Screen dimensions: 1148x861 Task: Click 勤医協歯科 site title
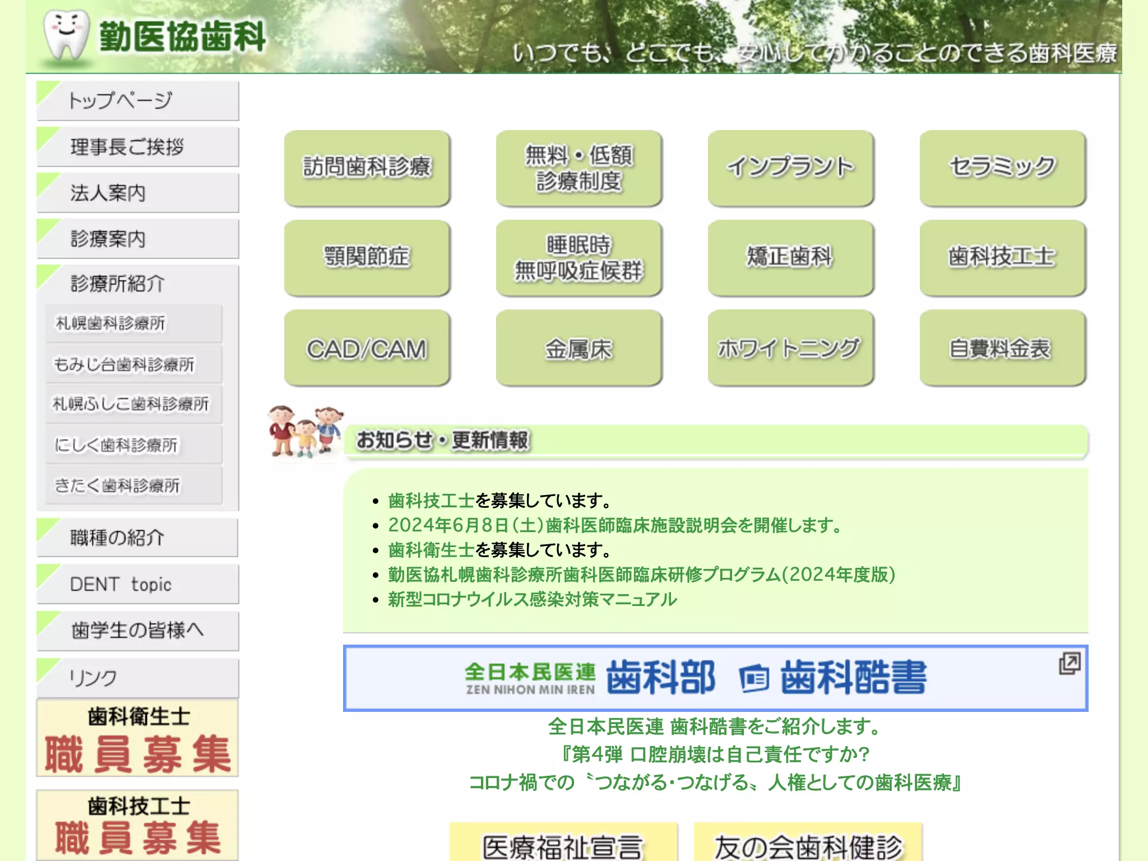click(182, 36)
